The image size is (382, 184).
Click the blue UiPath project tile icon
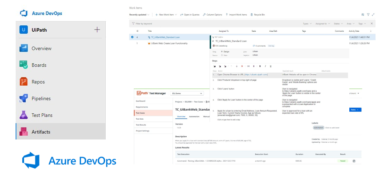click(x=24, y=30)
